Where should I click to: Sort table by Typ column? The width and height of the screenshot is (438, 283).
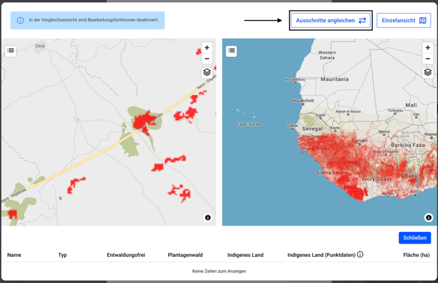(x=62, y=255)
